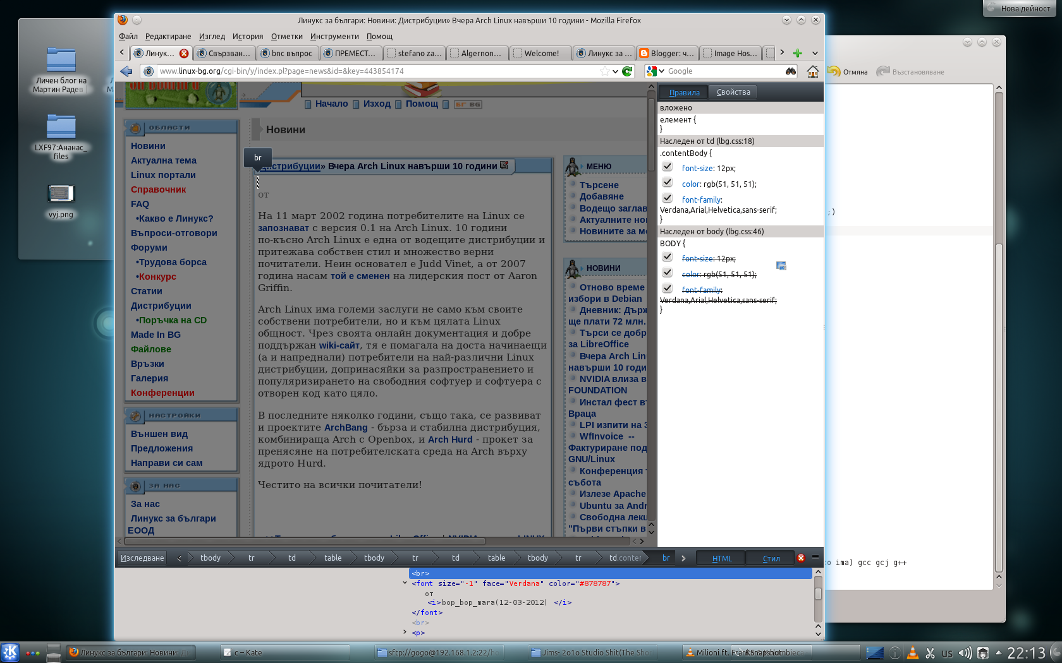Toggle BODY font-size rule checkbox

pyautogui.click(x=667, y=257)
